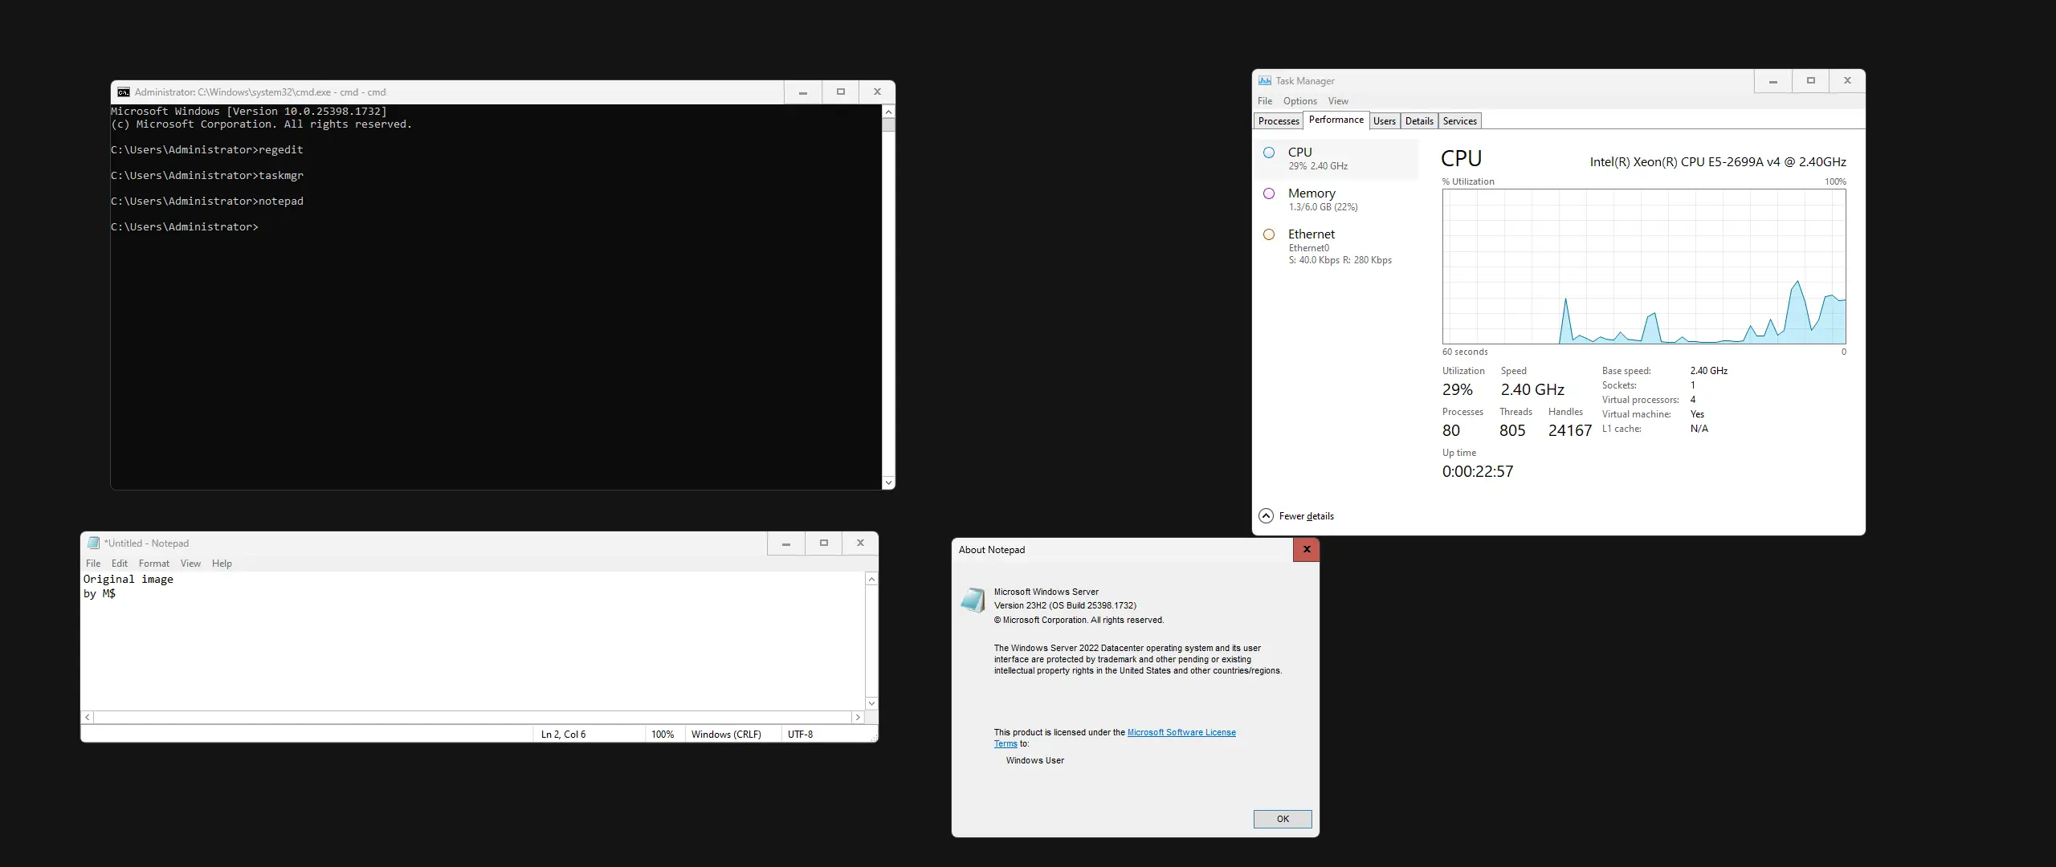2056x867 pixels.
Task: Select the CPU performance circle icon
Action: 1269,153
